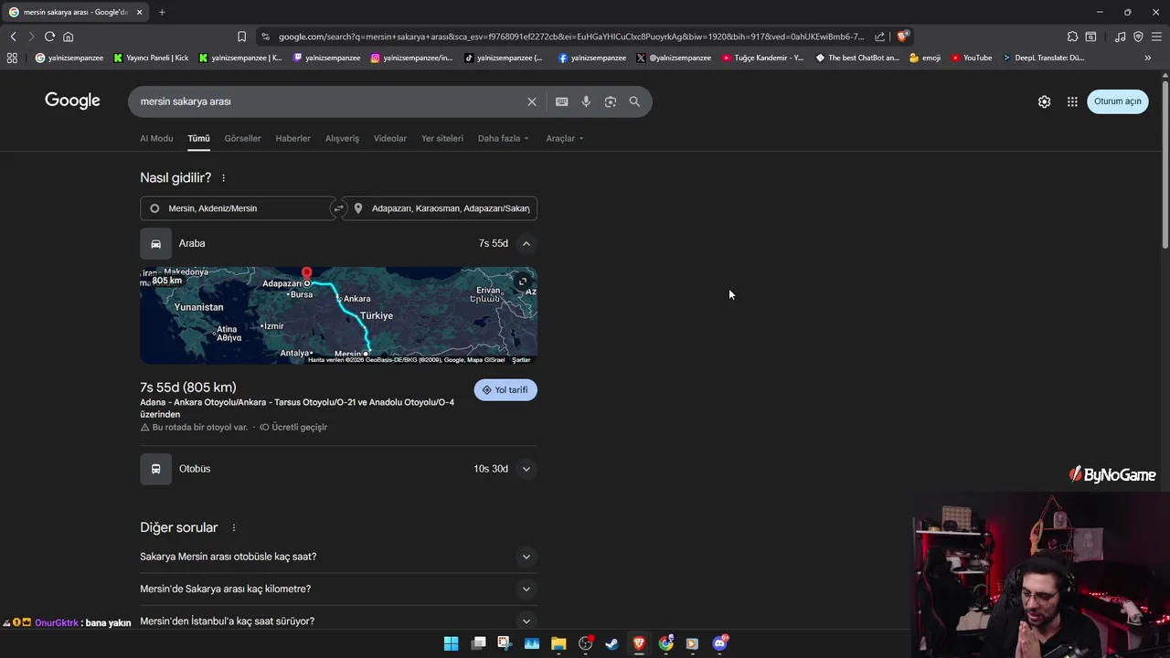Click the 7s 55d (805 km) route summary
This screenshot has height=658, width=1170.
(188, 387)
